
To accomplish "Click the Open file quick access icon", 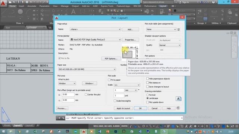I will (x=14, y=2).
